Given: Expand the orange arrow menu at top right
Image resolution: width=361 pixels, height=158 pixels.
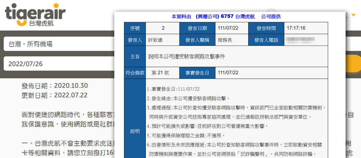Looking at the screenshot, I should 353,15.
